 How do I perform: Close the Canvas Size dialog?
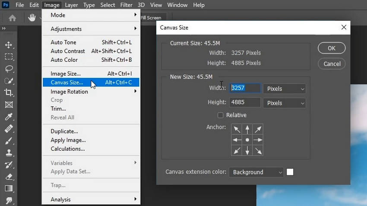point(344,27)
